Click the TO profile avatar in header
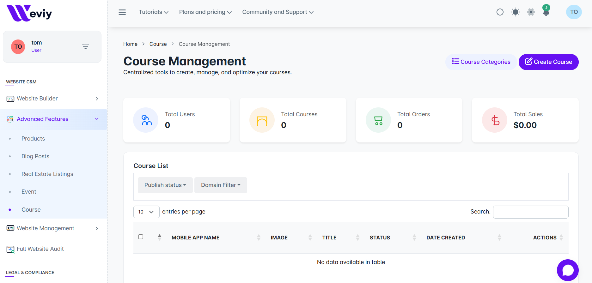592x283 pixels. [574, 12]
